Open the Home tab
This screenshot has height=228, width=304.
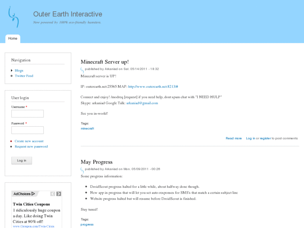coord(13,38)
